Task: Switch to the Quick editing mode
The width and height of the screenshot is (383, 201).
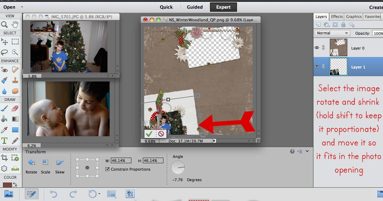Action: [x=166, y=7]
